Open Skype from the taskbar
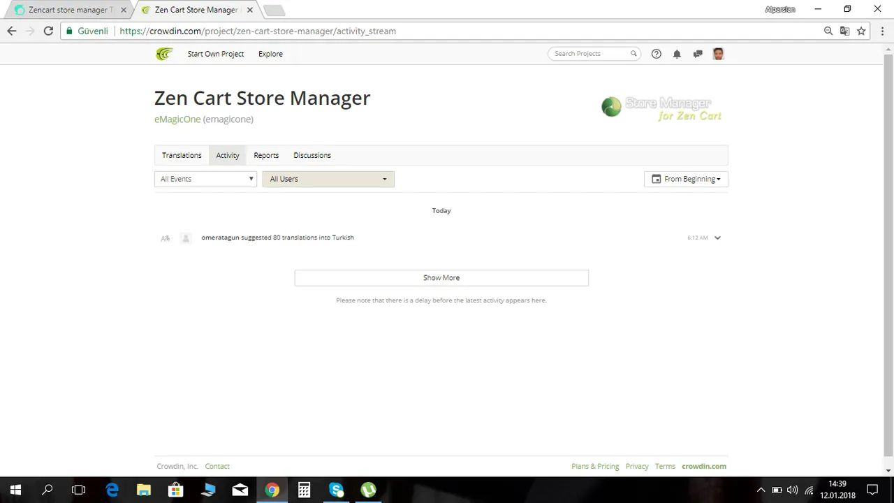Image resolution: width=894 pixels, height=503 pixels. pos(337,490)
